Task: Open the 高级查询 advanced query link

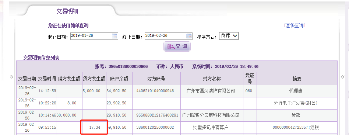Action: [x=295, y=25]
